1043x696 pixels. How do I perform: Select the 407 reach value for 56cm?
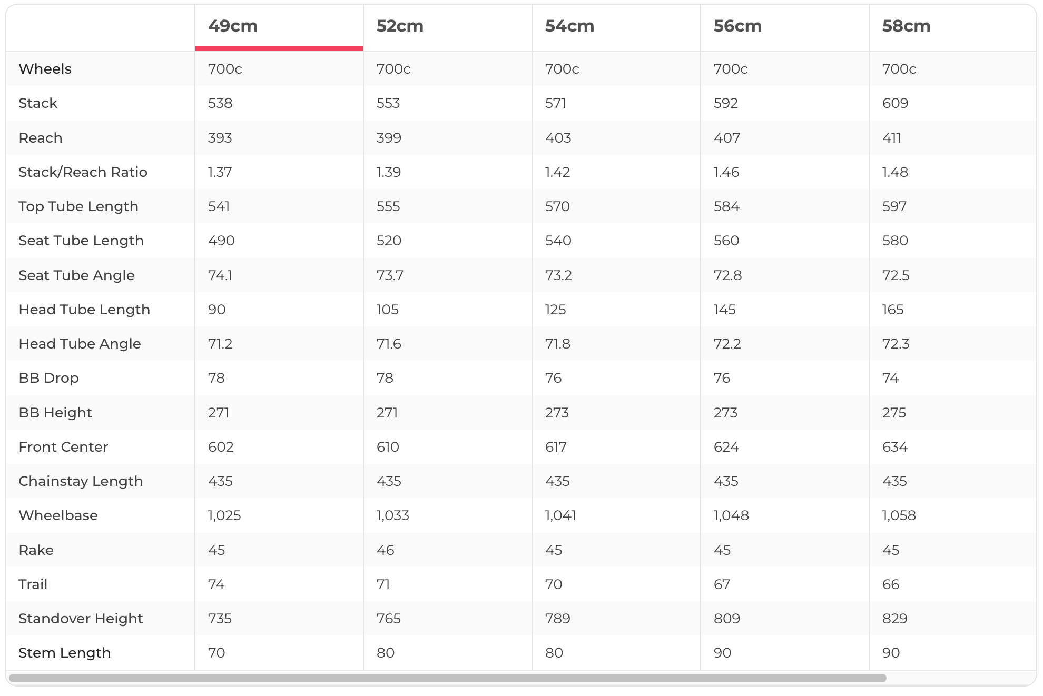(726, 138)
